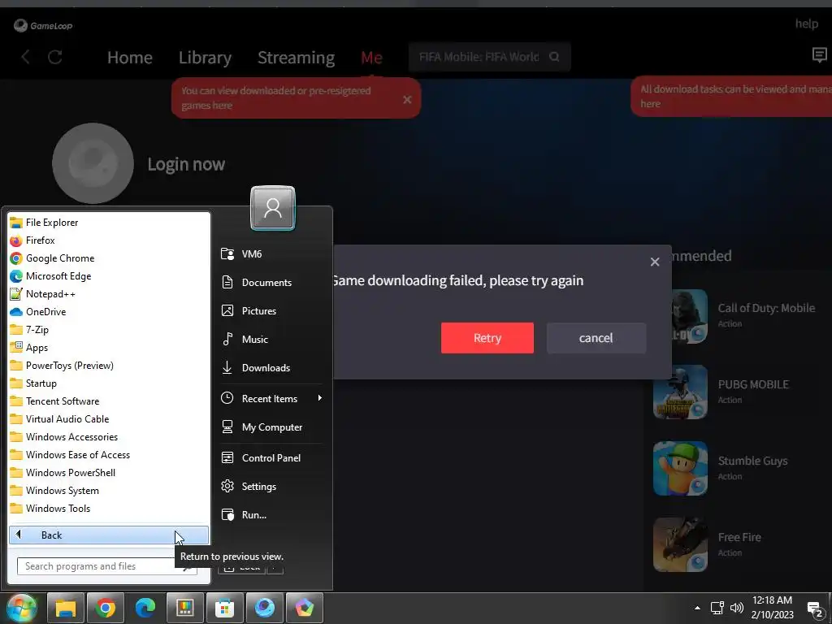
Task: Open the Run... dialog
Action: [271, 514]
